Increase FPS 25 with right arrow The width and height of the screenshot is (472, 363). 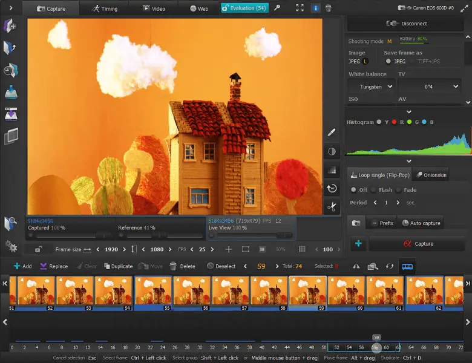coord(212,249)
